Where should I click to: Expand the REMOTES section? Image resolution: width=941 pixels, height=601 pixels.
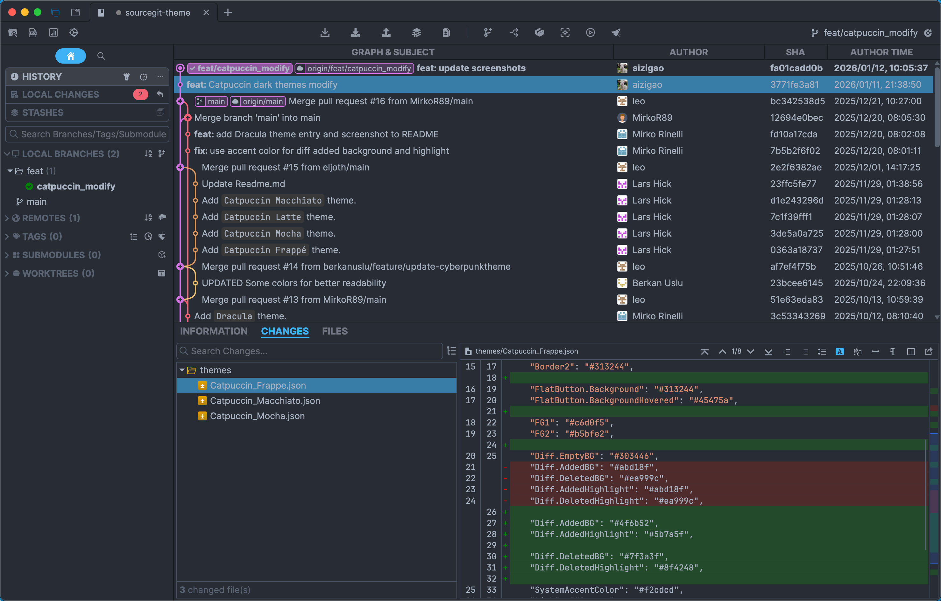7,218
